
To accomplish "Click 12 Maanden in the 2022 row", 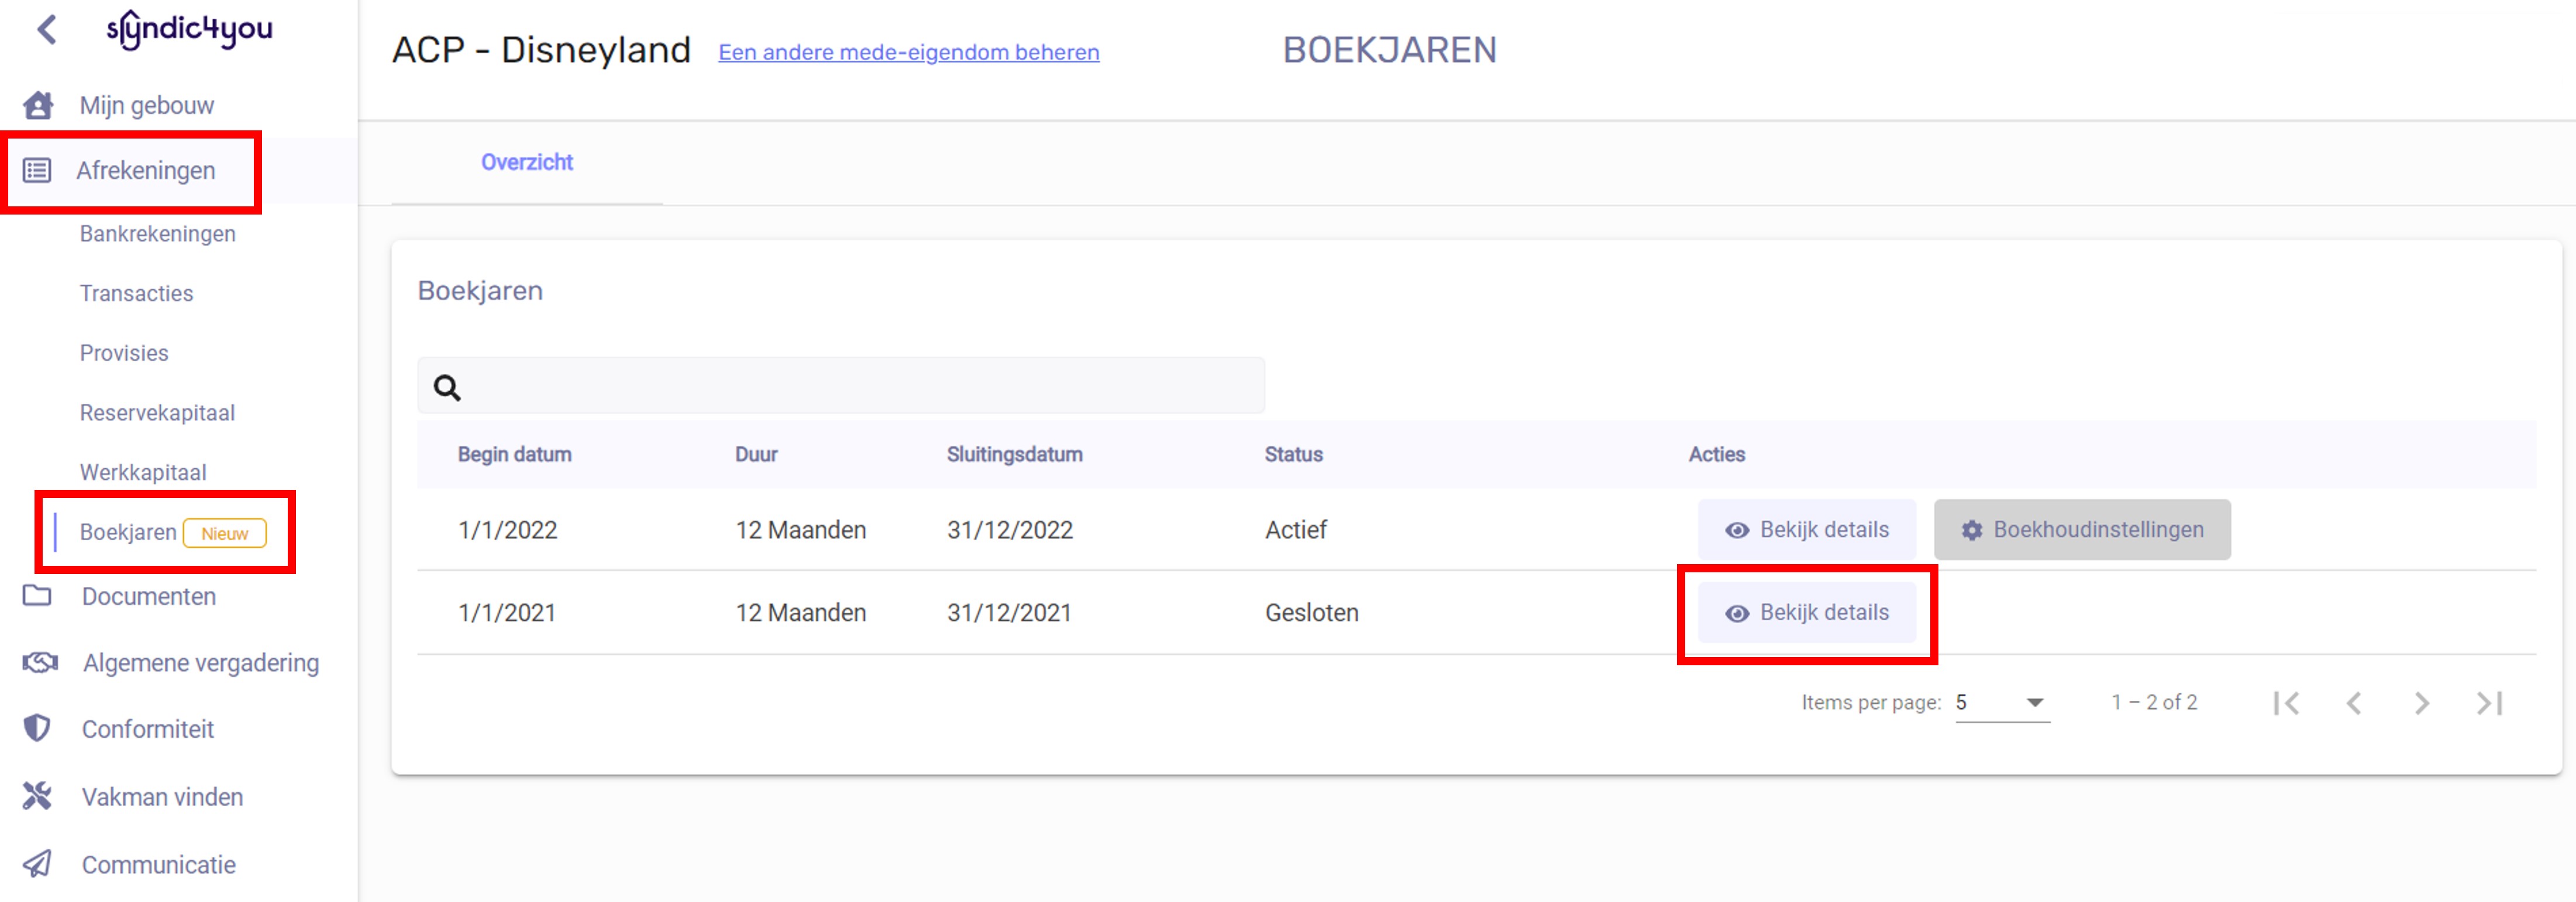I will 801,530.
